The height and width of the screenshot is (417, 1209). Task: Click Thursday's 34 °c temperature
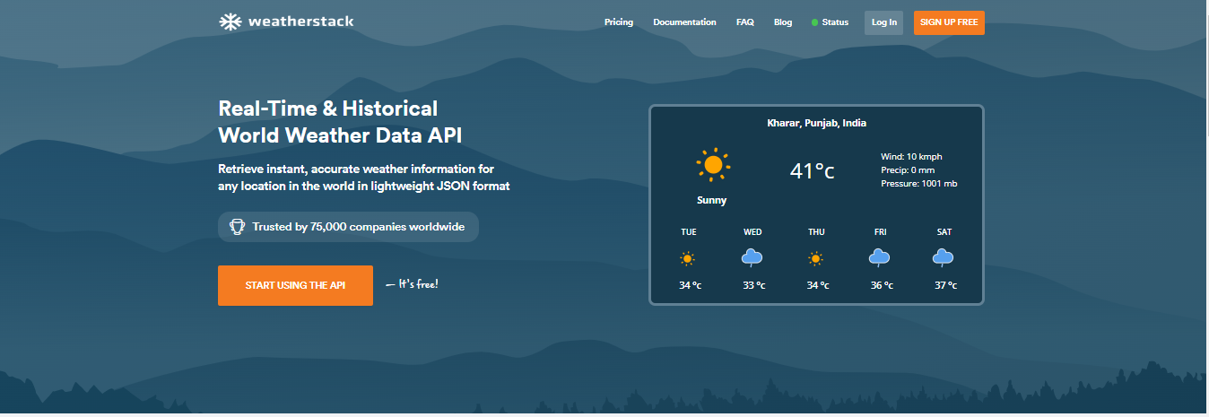[817, 285]
